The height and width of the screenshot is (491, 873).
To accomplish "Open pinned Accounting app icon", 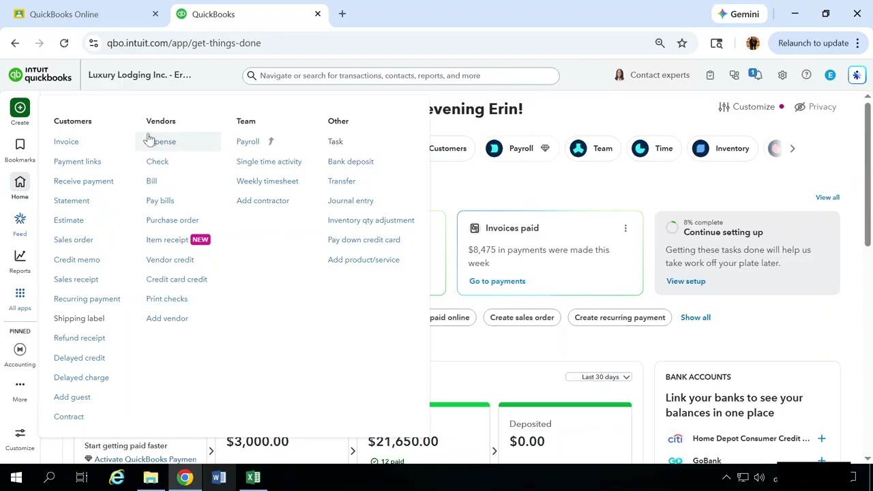I will tap(20, 349).
